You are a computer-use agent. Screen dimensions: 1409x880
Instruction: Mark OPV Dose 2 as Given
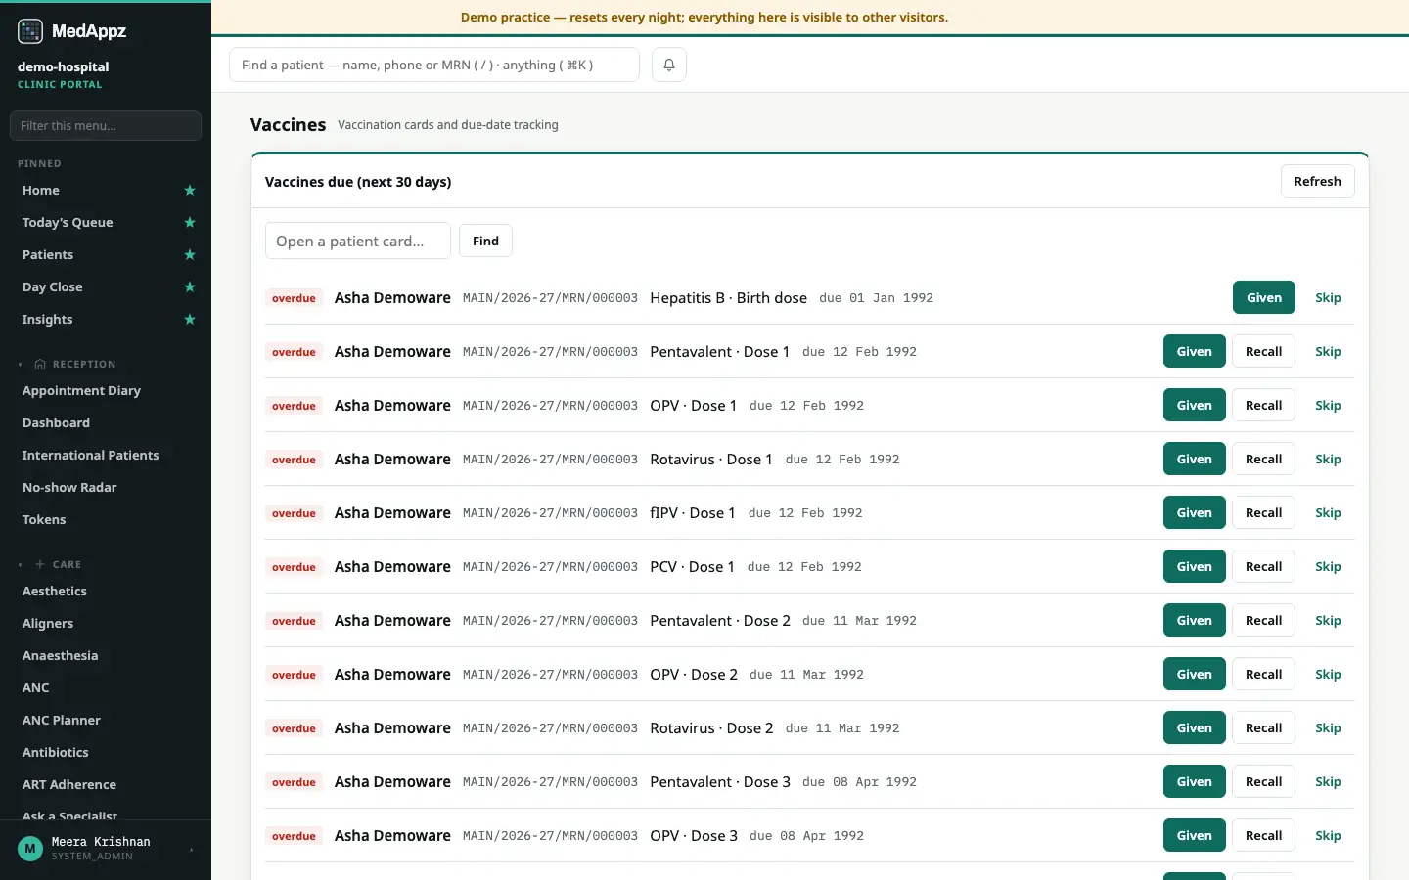click(1194, 675)
